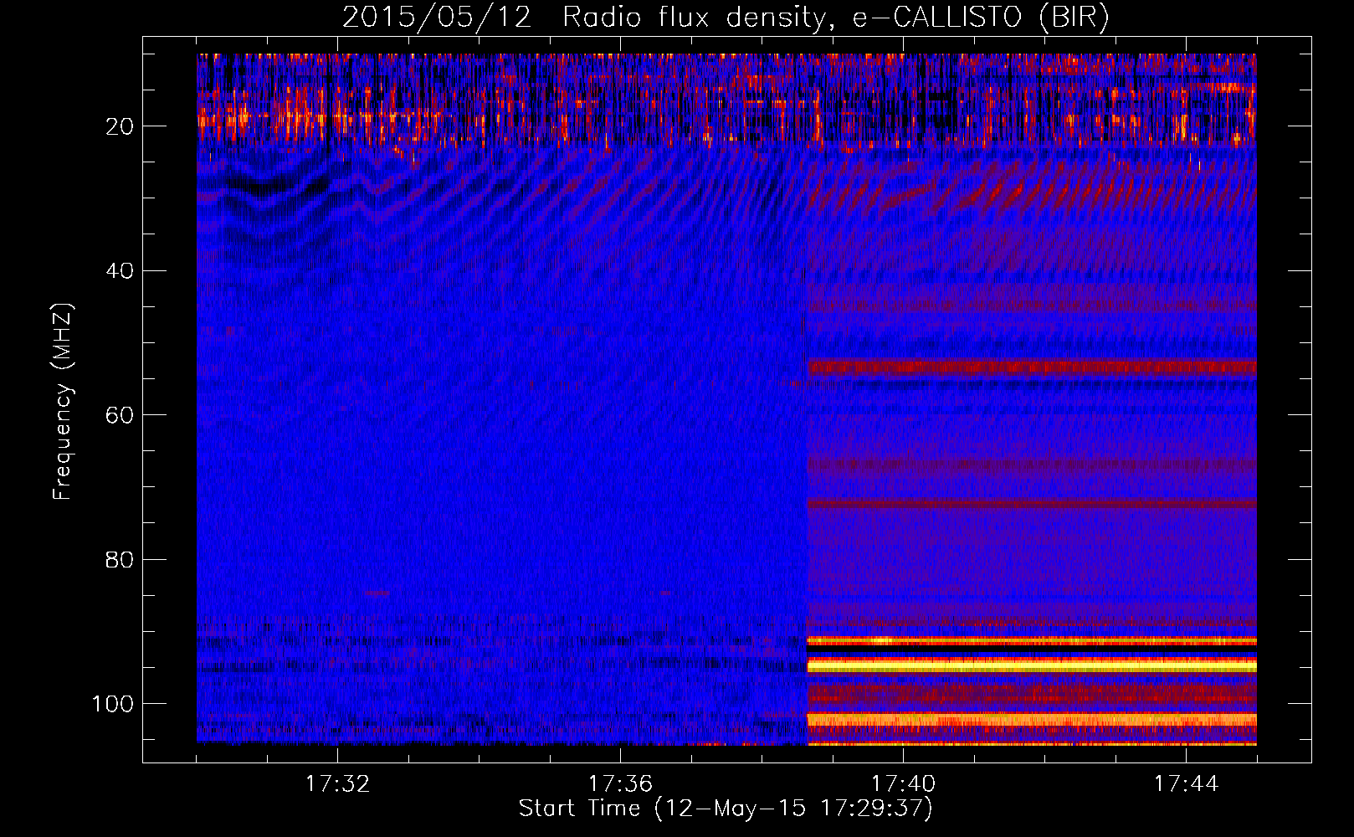The width and height of the screenshot is (1354, 837).
Task: Click the 20 frequency tick label
Action: pos(121,126)
